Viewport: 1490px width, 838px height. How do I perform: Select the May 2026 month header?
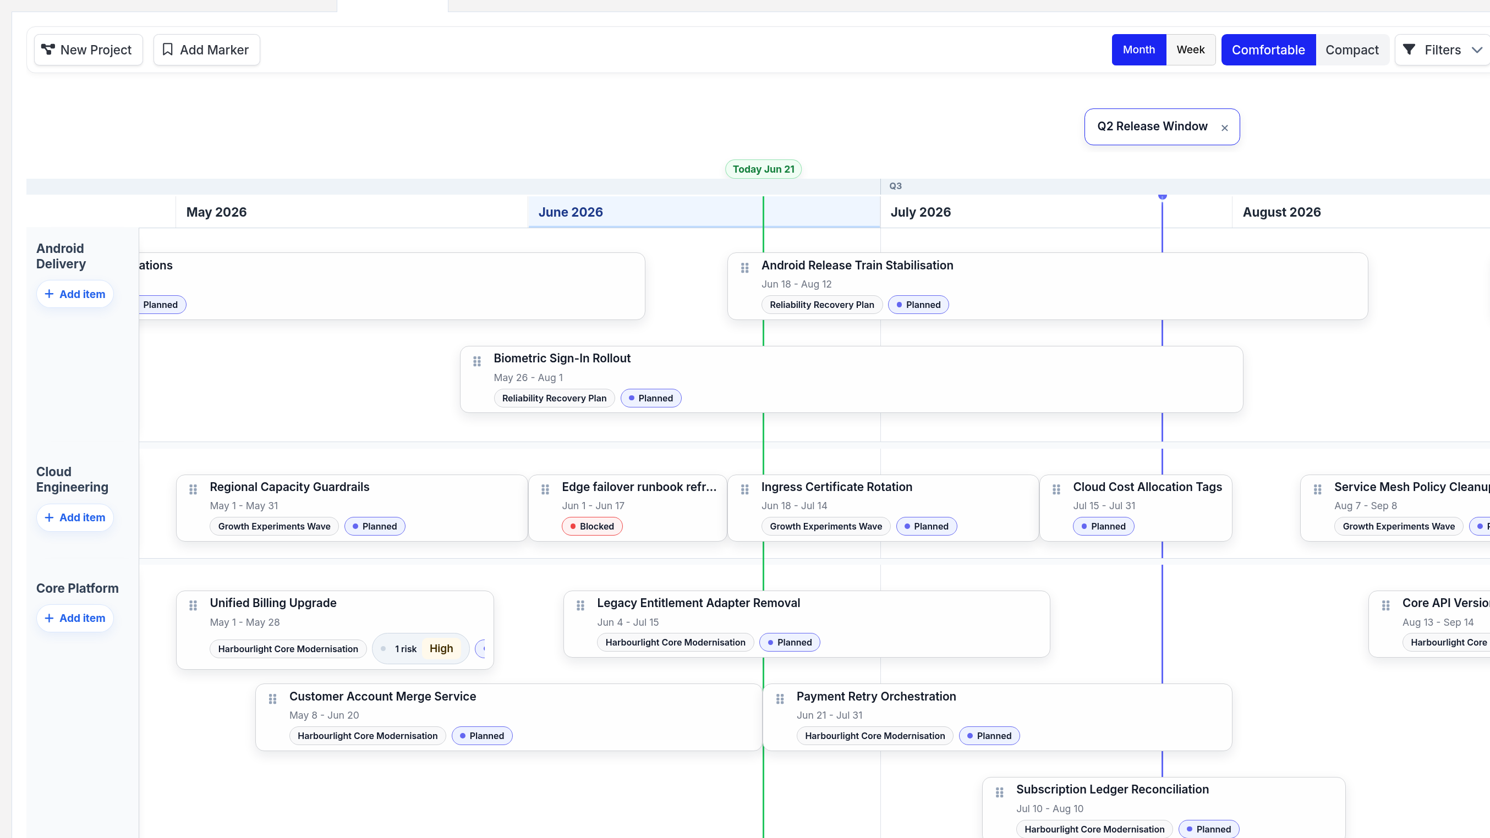tap(216, 212)
